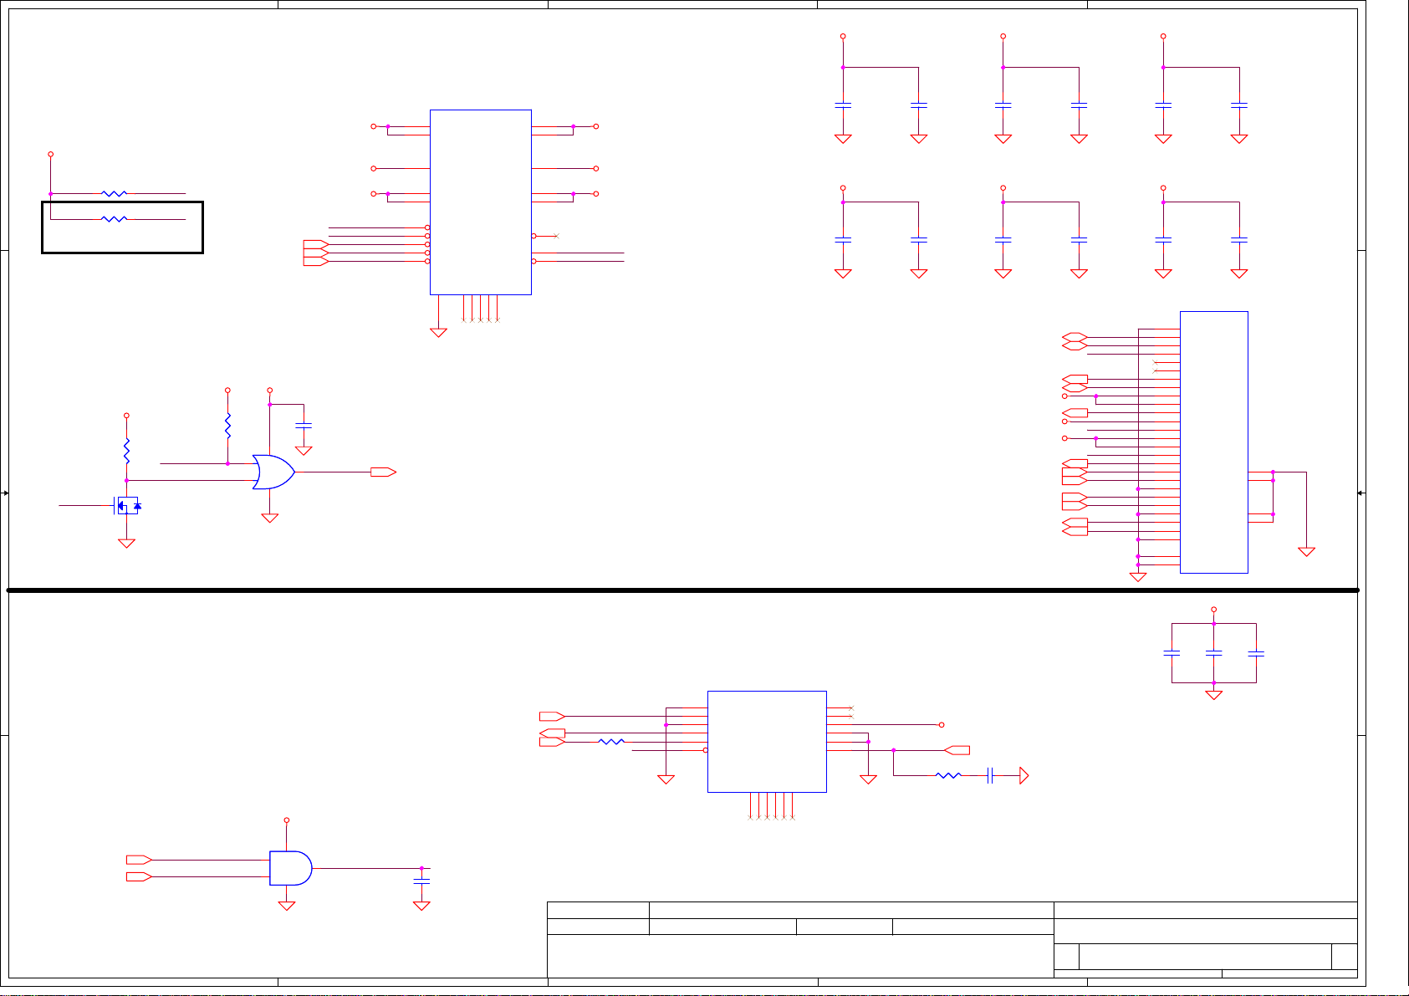Select the ground symbol under the three-capacitor group
This screenshot has width=1409, height=996.
(1213, 695)
